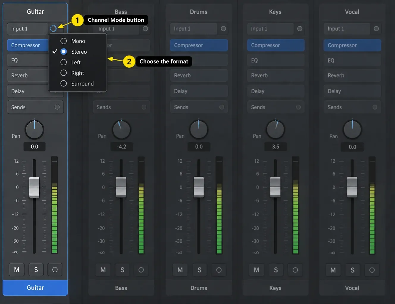Click the Vocal Sends indicator dot

click(375, 107)
